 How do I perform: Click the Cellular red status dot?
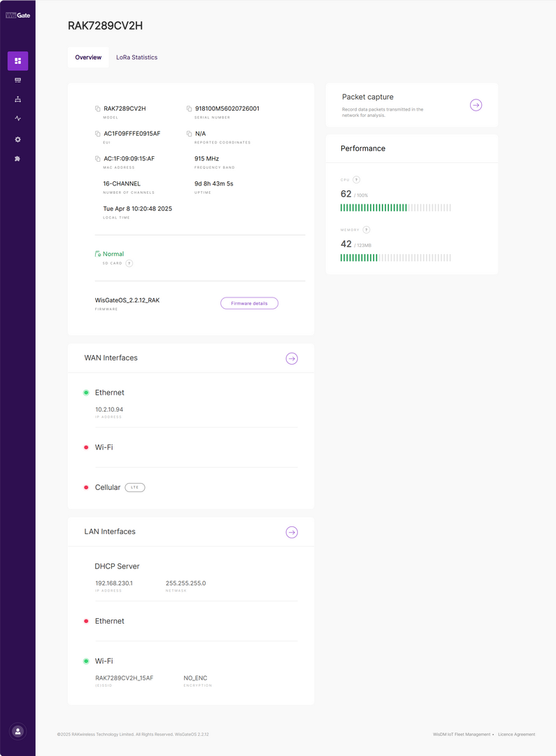click(86, 487)
